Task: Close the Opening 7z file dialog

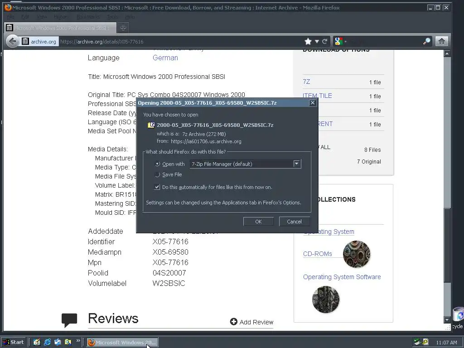Action: point(313,103)
